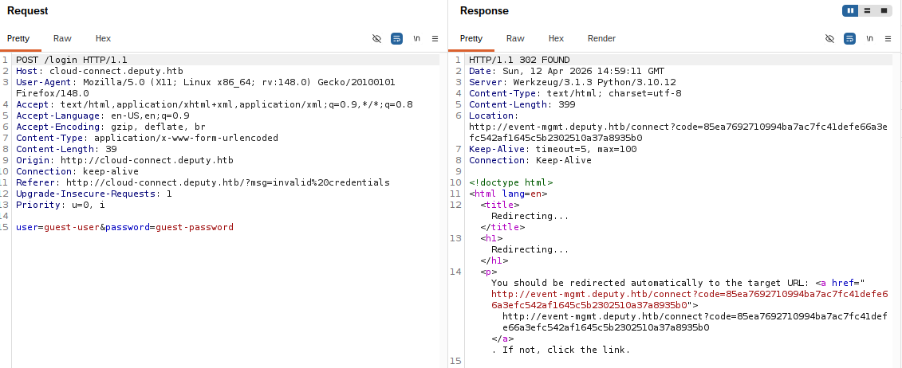Open the Request pane options menu
The height and width of the screenshot is (368, 902).
(x=435, y=38)
